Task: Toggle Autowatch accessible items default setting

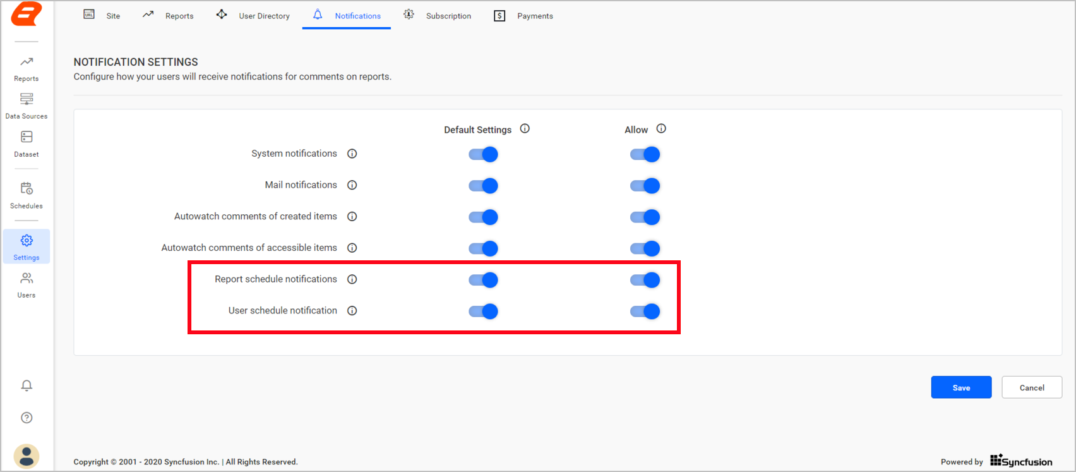Action: (x=484, y=248)
